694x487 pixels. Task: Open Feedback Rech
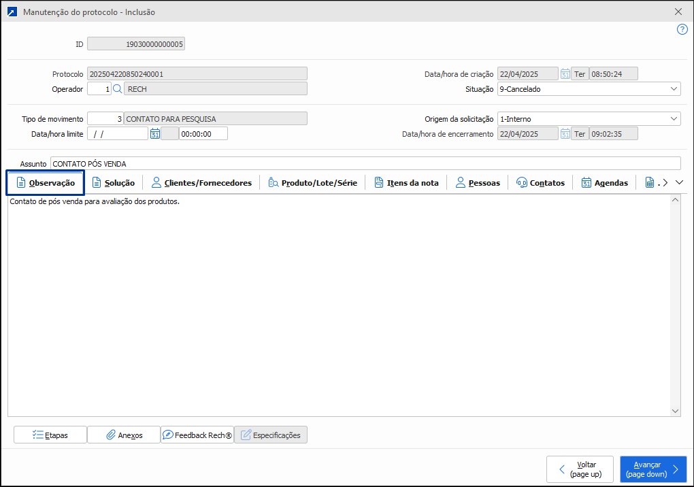pos(197,435)
